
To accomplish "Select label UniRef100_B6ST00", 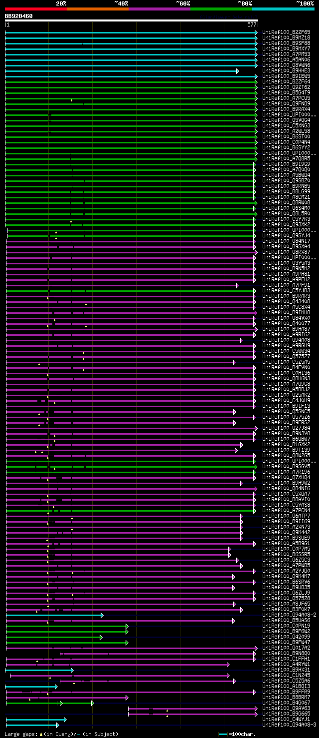I will point(286,137).
